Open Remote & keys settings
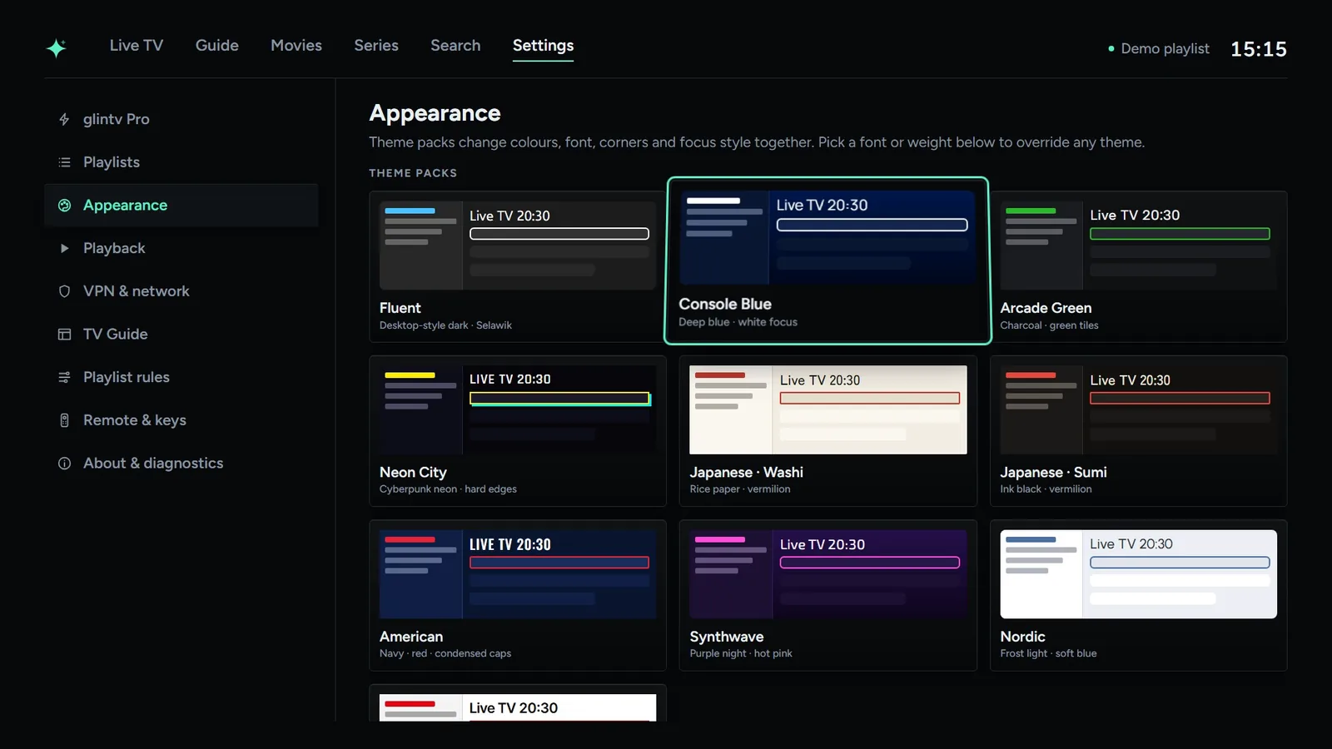This screenshot has width=1332, height=749. coord(181,420)
